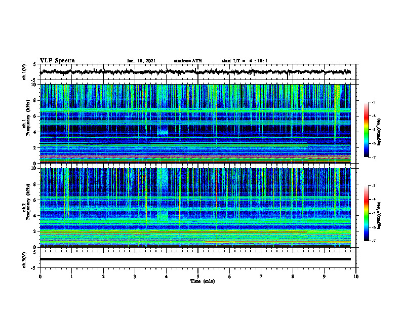401x310 pixels.
Task: Click the ch.1 spectrogram color scale bar
Action: (x=366, y=130)
